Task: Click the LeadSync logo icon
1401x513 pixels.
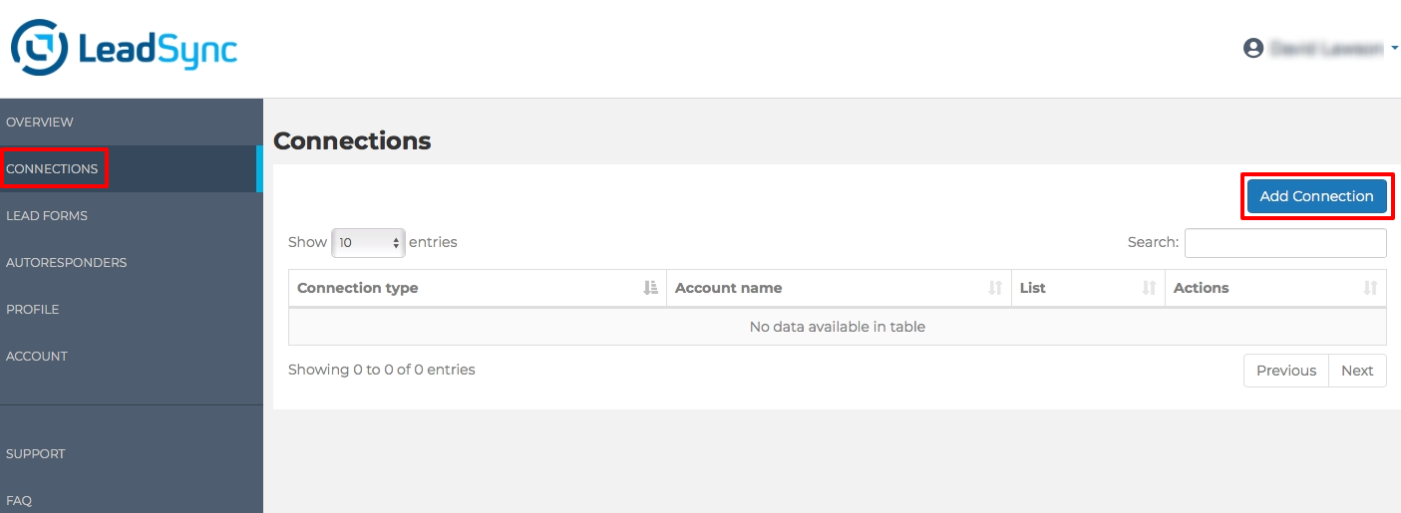Action: (x=39, y=49)
